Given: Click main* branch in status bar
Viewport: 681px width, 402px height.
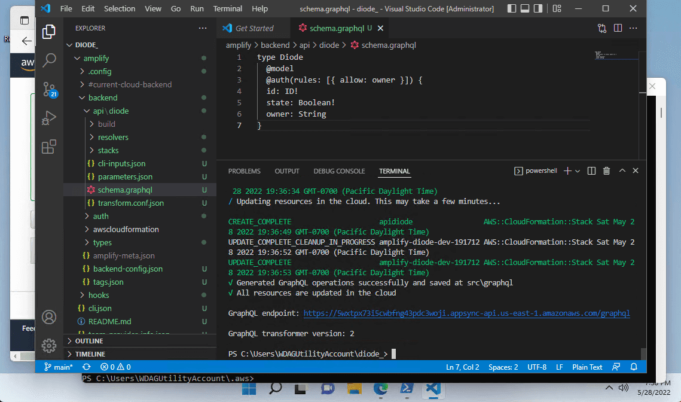Looking at the screenshot, I should point(58,367).
